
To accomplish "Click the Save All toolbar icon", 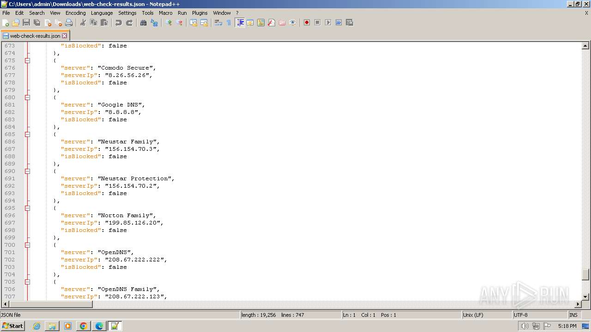I will tap(37, 23).
